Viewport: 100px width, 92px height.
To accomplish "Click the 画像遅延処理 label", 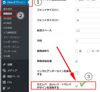I will click(44, 61).
